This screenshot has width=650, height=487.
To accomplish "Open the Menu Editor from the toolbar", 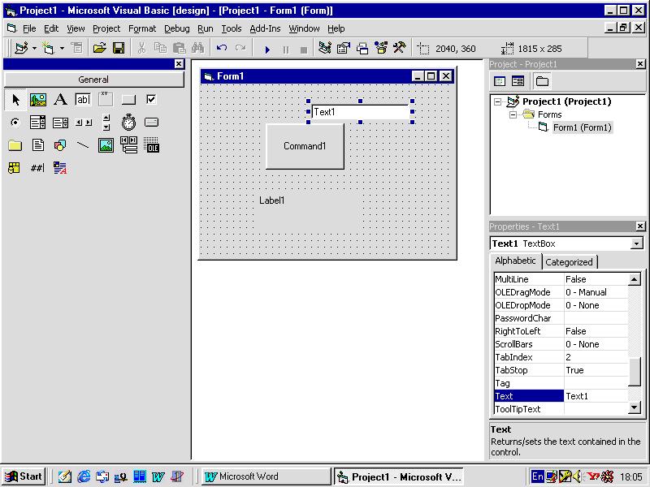I will coord(77,49).
